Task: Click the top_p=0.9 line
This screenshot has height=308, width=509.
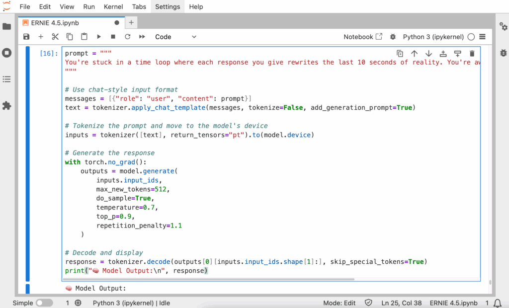Action: pos(115,216)
